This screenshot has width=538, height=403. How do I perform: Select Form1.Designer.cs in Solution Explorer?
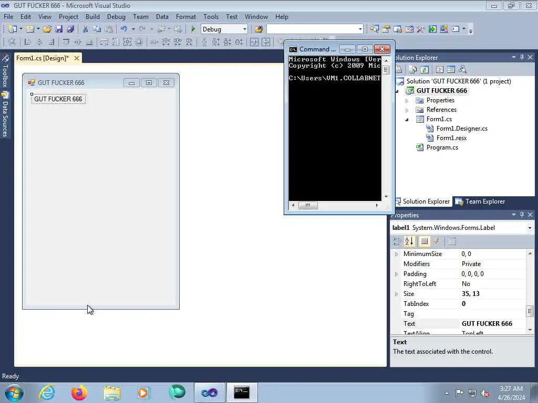point(462,129)
